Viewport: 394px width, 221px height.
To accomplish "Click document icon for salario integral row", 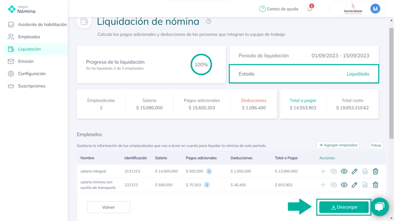I will (x=365, y=171).
